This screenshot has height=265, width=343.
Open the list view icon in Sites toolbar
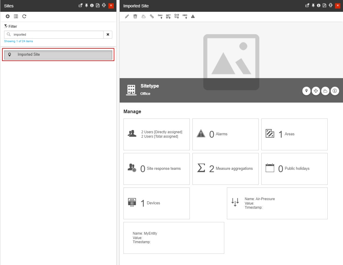tap(16, 17)
